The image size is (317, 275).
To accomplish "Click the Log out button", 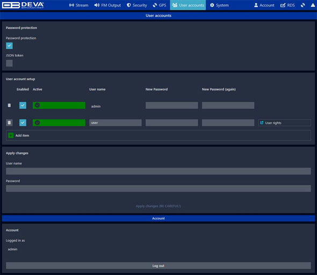I will click(x=158, y=266).
